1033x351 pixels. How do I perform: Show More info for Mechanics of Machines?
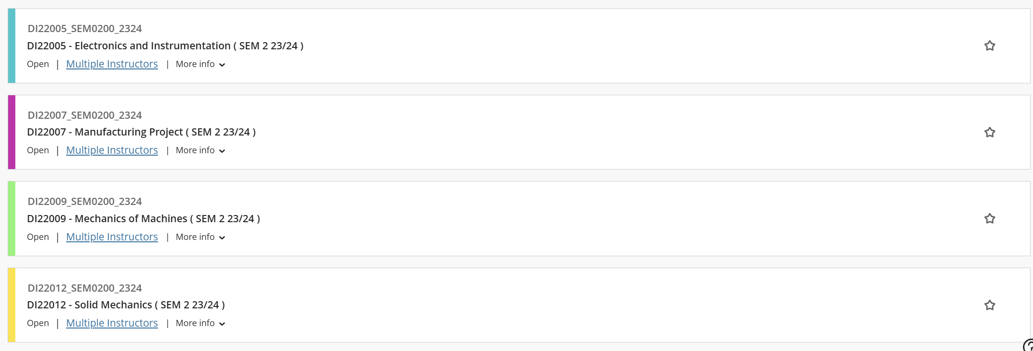[x=200, y=237]
